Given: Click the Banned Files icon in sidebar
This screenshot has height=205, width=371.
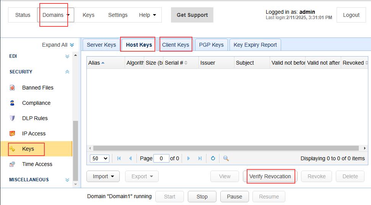Looking at the screenshot, I should click(12, 88).
